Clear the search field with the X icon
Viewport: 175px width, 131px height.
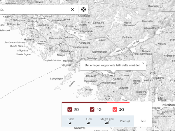coord(73,10)
